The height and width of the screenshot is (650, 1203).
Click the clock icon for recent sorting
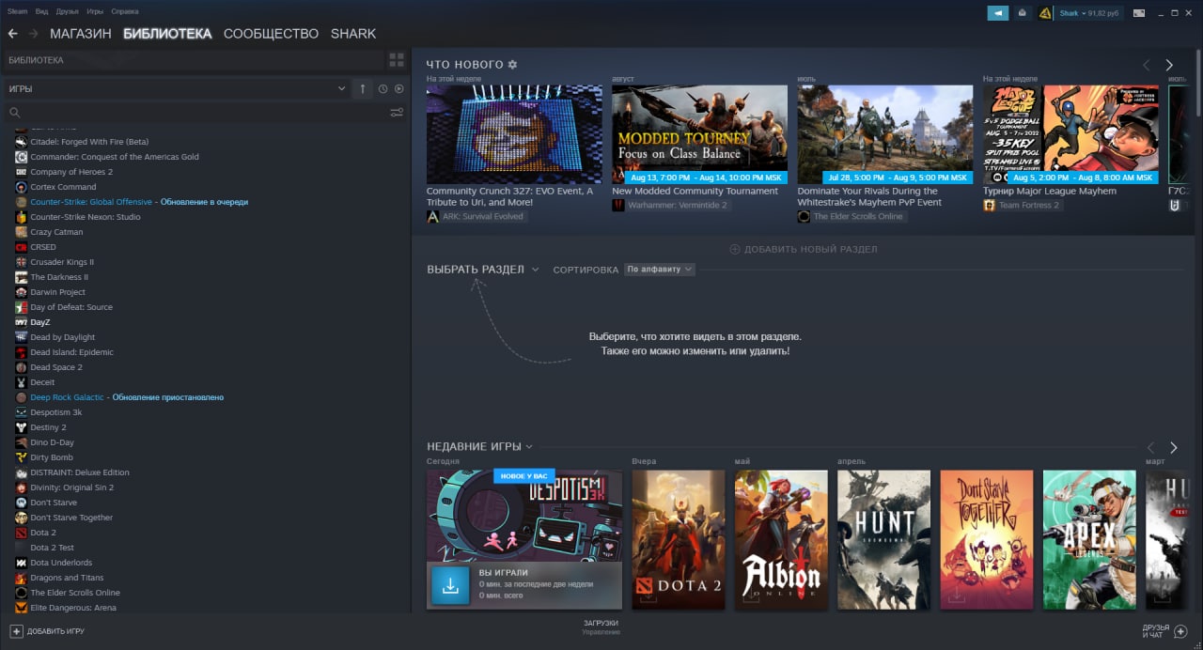pyautogui.click(x=383, y=89)
